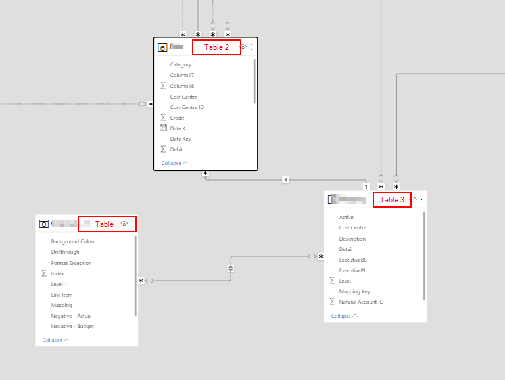505x380 pixels.
Task: Click the sigma icon beside Natural Account ID
Action: tap(332, 302)
